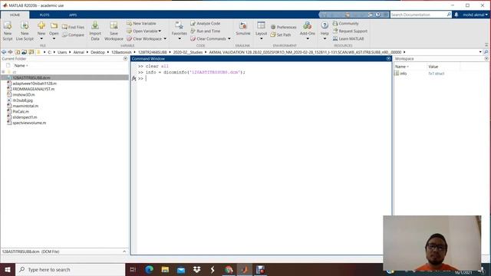Switch to the PLOTS tab
The width and height of the screenshot is (491, 276).
coord(44,15)
